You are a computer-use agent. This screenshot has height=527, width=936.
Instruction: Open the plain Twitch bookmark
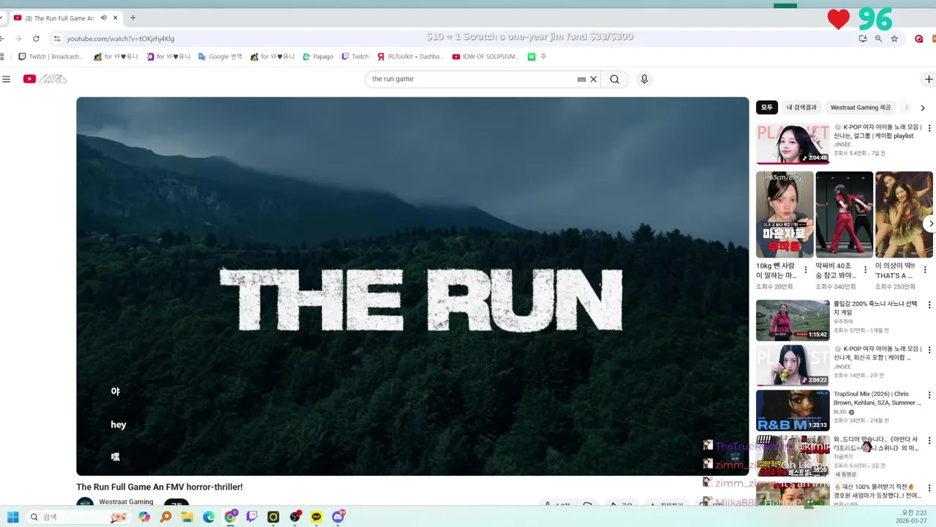(x=355, y=56)
